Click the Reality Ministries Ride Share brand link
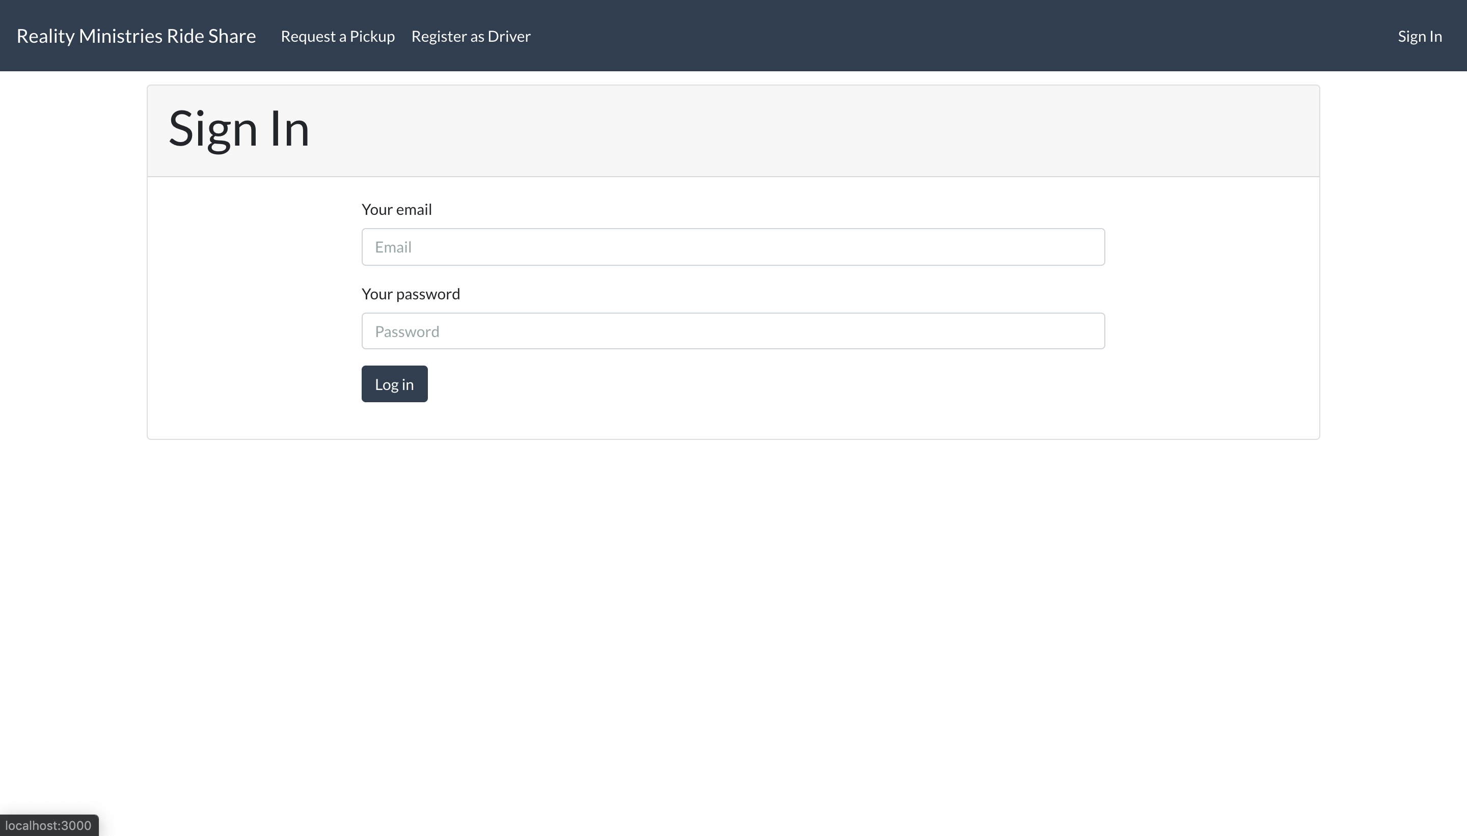 (136, 36)
